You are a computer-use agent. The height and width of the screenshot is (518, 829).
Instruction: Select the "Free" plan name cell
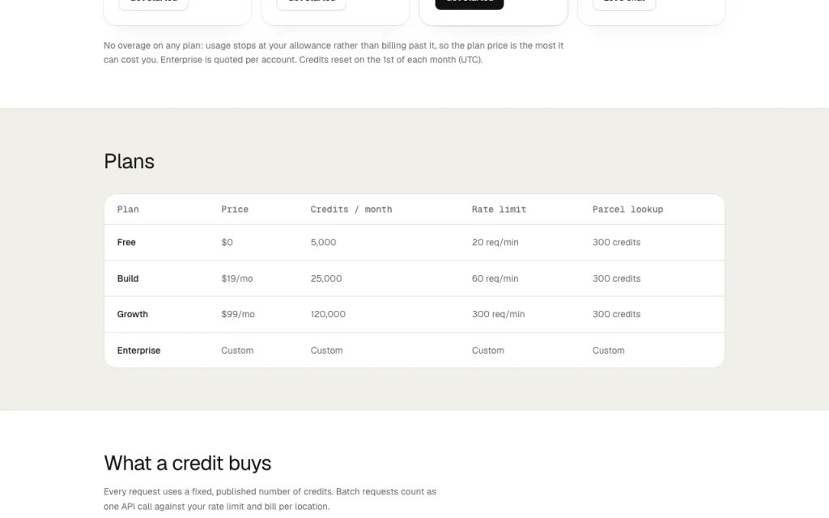pyautogui.click(x=126, y=242)
